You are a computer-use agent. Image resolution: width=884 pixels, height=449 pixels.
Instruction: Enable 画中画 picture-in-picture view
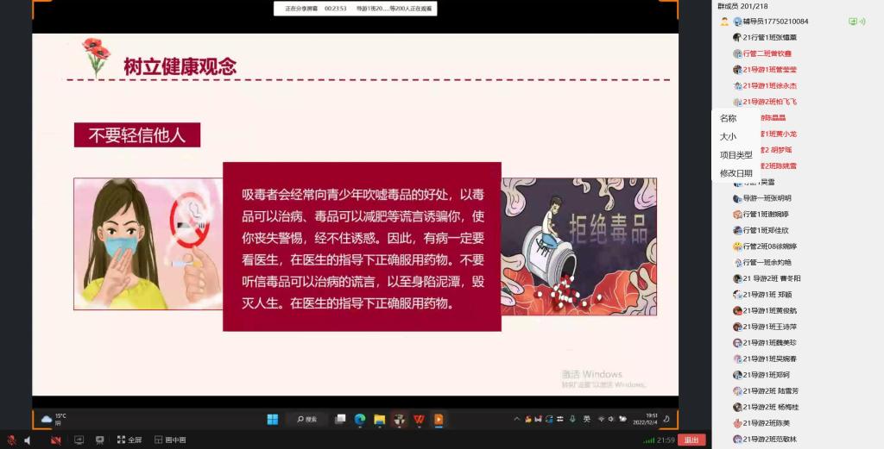click(170, 440)
